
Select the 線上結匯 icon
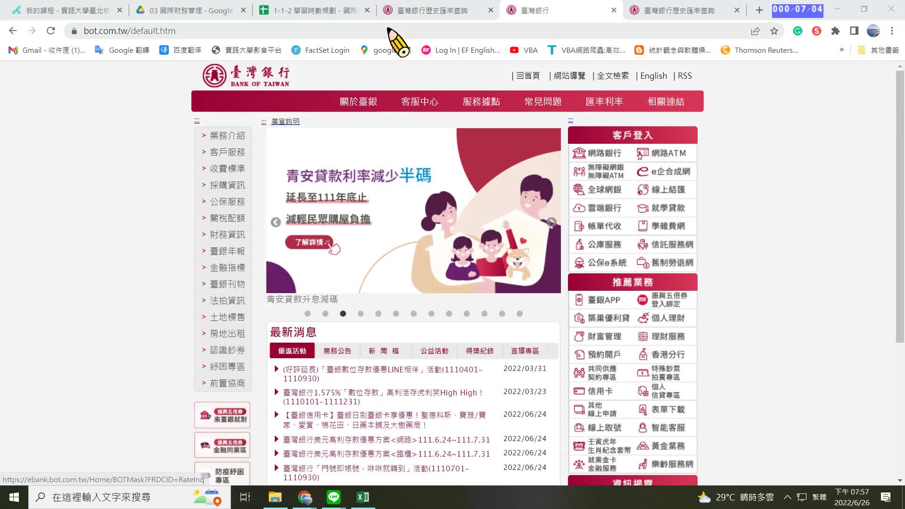(642, 189)
